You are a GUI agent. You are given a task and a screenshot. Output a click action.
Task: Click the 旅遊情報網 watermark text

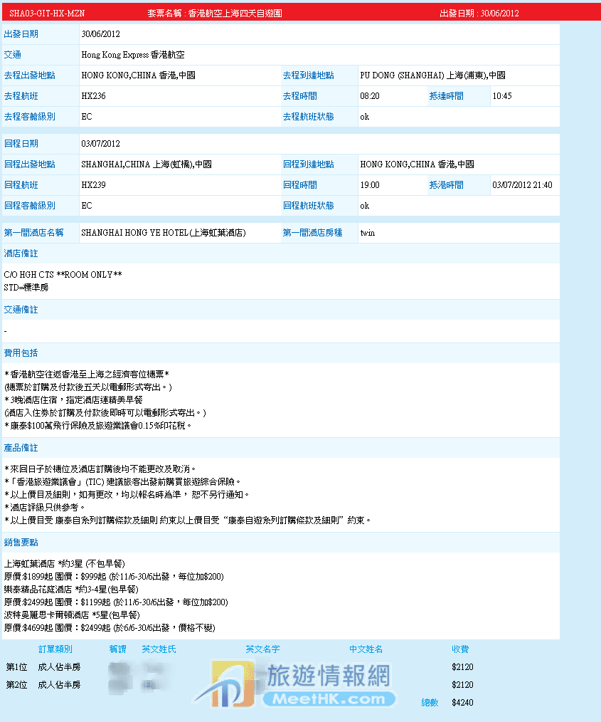pyautogui.click(x=329, y=676)
